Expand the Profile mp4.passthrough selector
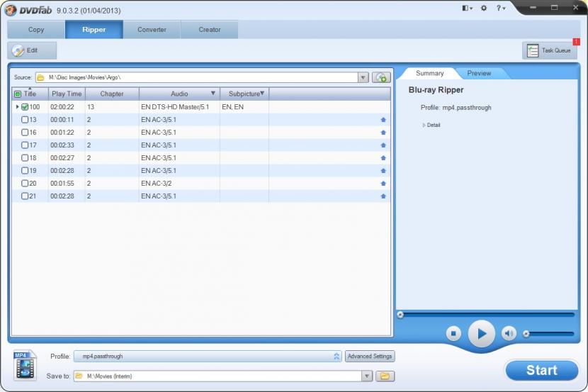 coord(337,357)
